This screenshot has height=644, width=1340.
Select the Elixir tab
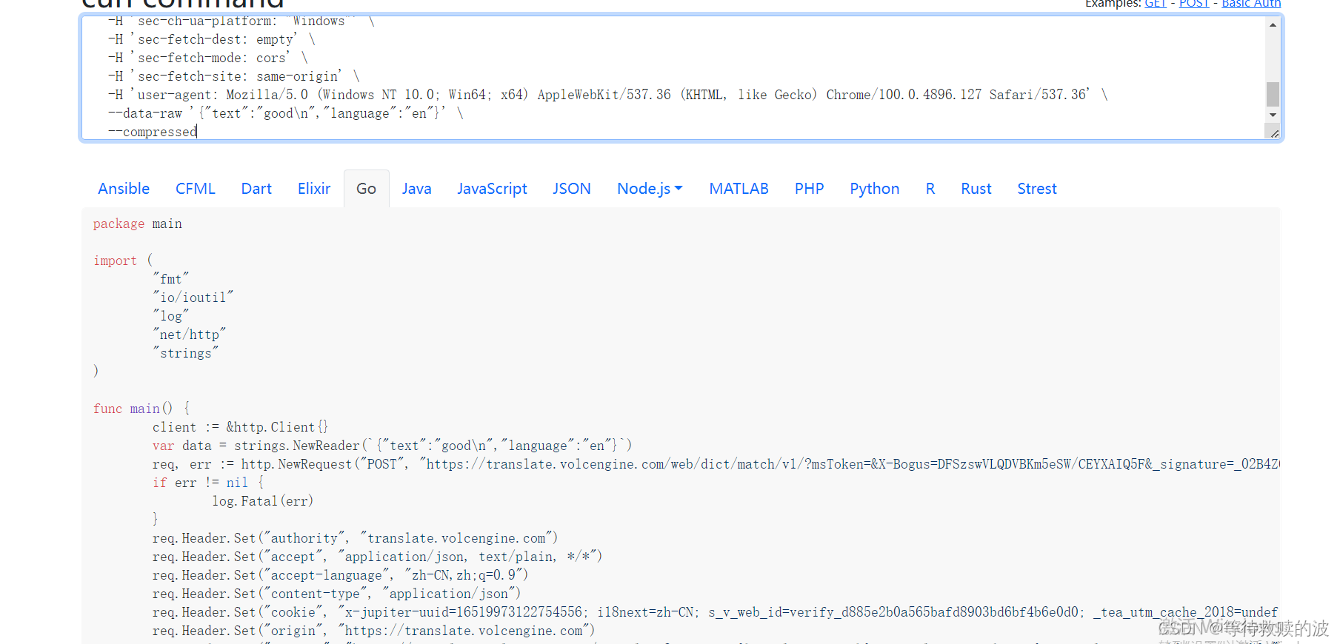coord(314,189)
